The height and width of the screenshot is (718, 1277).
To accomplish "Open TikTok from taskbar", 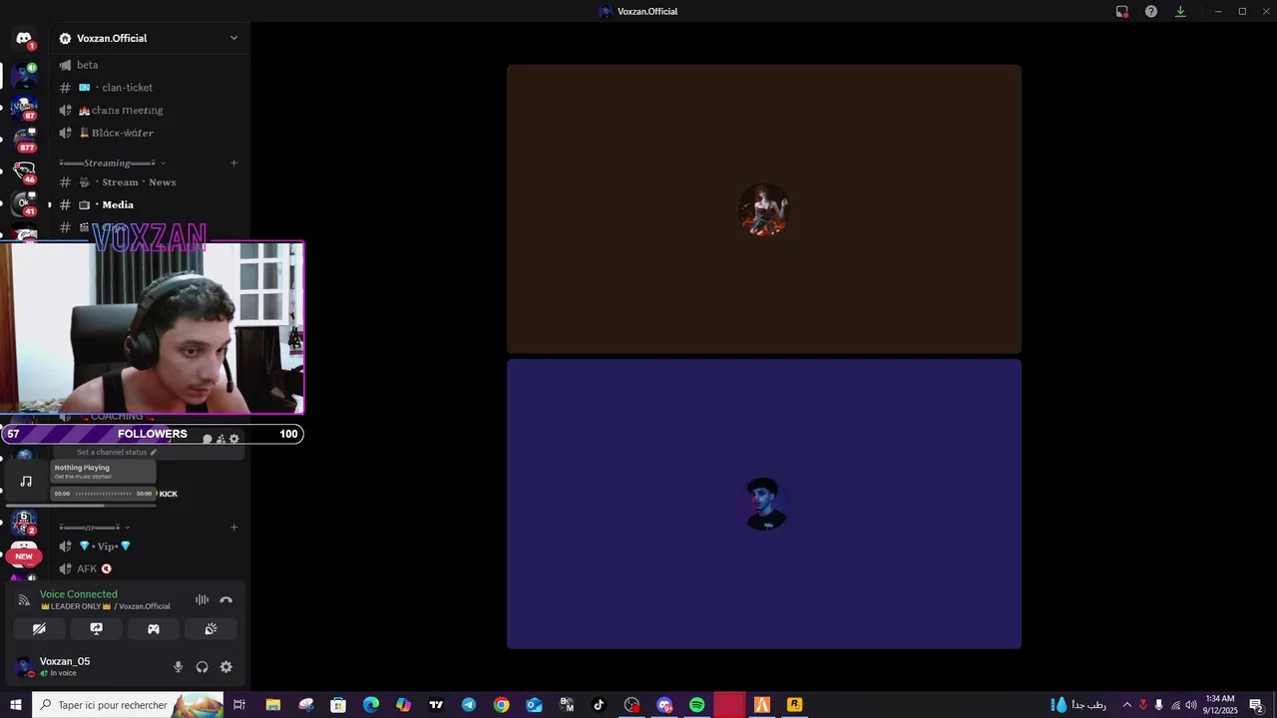I will 600,705.
